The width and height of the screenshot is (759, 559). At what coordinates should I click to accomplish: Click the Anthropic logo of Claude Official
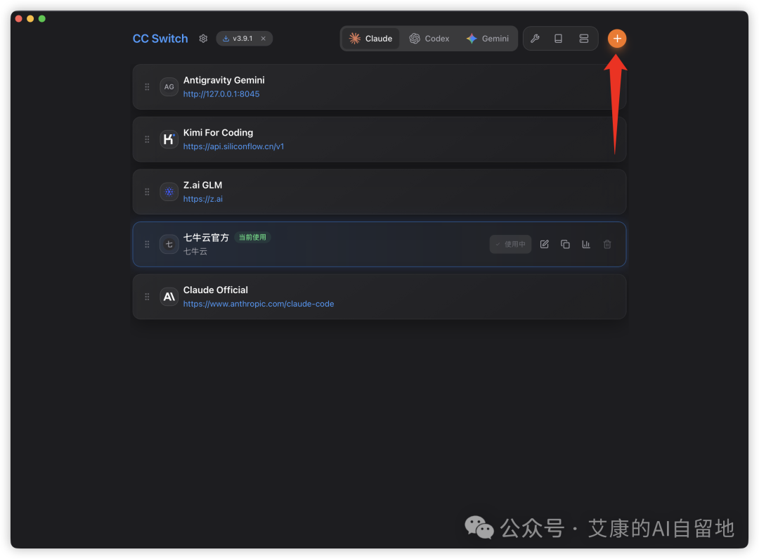coord(169,297)
